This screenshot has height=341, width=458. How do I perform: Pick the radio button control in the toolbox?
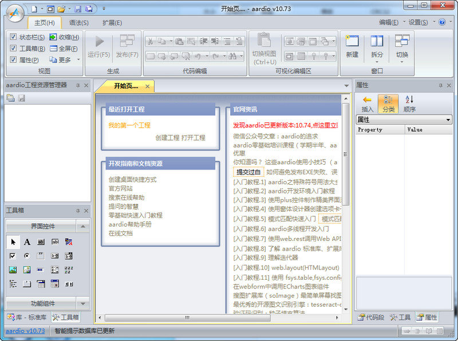pyautogui.click(x=27, y=256)
